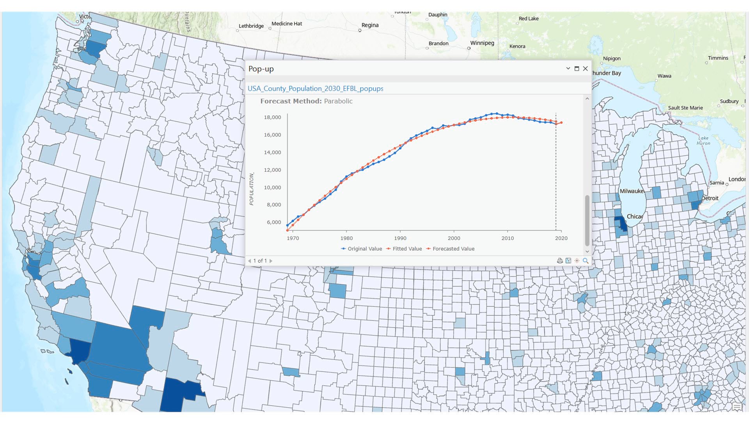Click the pan-to-feature crosshair icon
Viewport: 749px width, 421px height.
click(577, 260)
